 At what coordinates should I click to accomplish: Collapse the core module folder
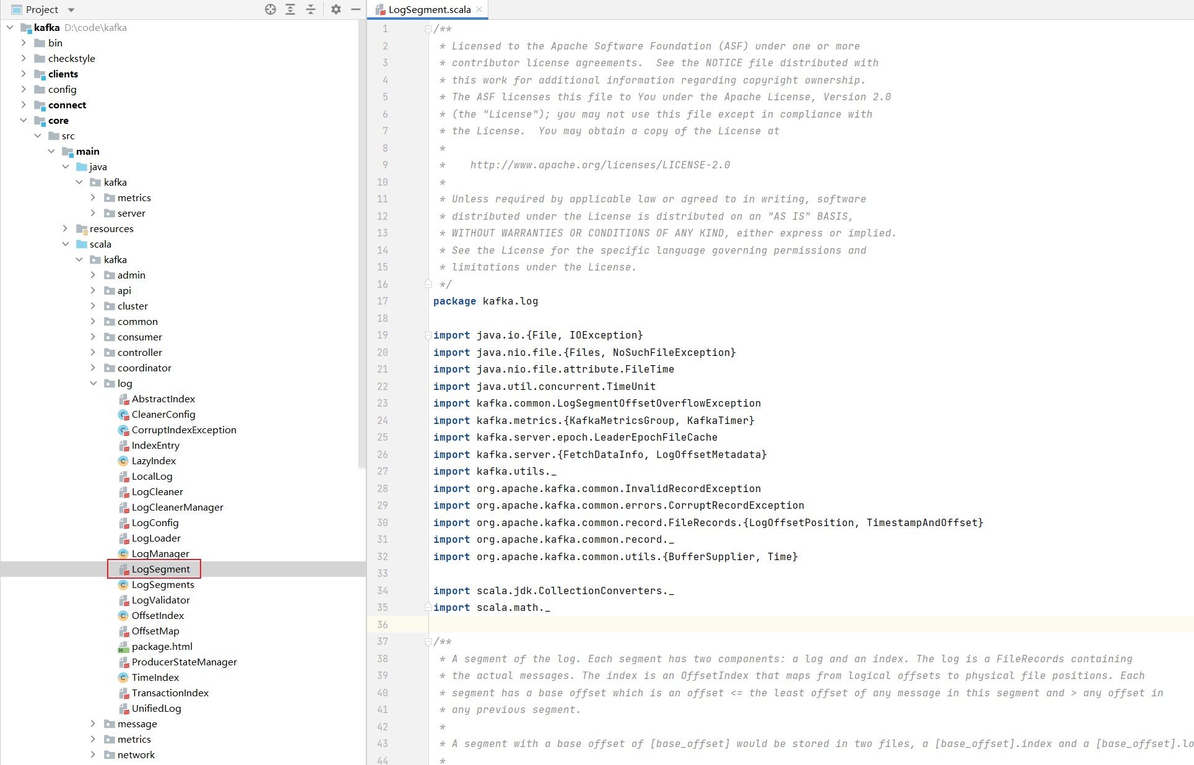point(24,120)
